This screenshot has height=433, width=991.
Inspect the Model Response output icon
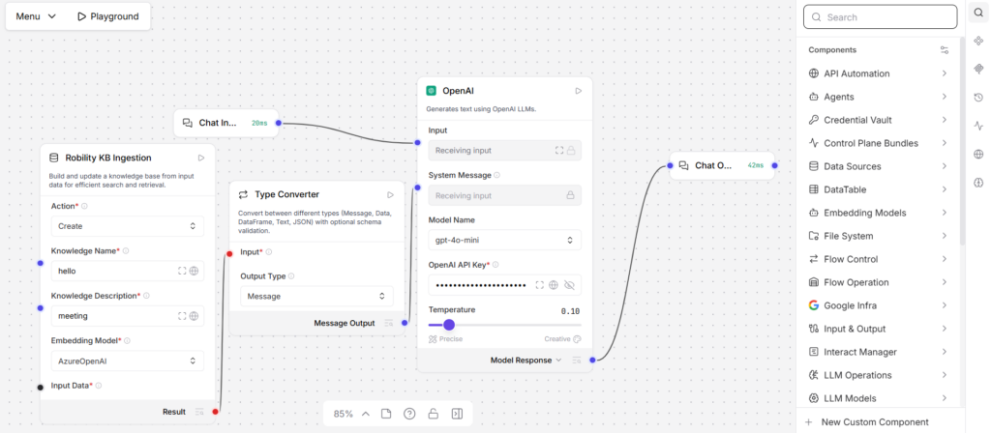pyautogui.click(x=577, y=361)
